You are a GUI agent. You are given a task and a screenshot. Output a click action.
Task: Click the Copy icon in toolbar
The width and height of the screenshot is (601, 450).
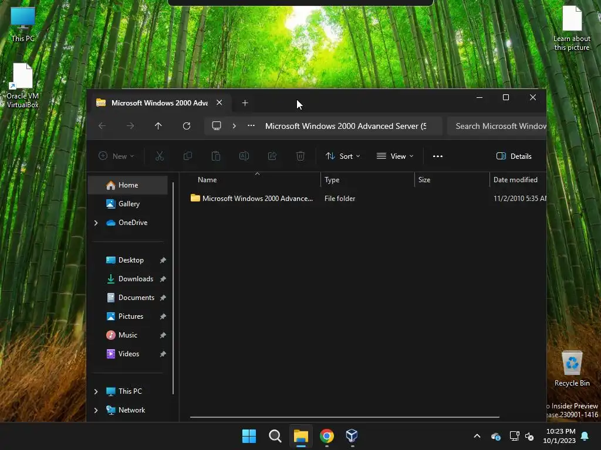[187, 156]
